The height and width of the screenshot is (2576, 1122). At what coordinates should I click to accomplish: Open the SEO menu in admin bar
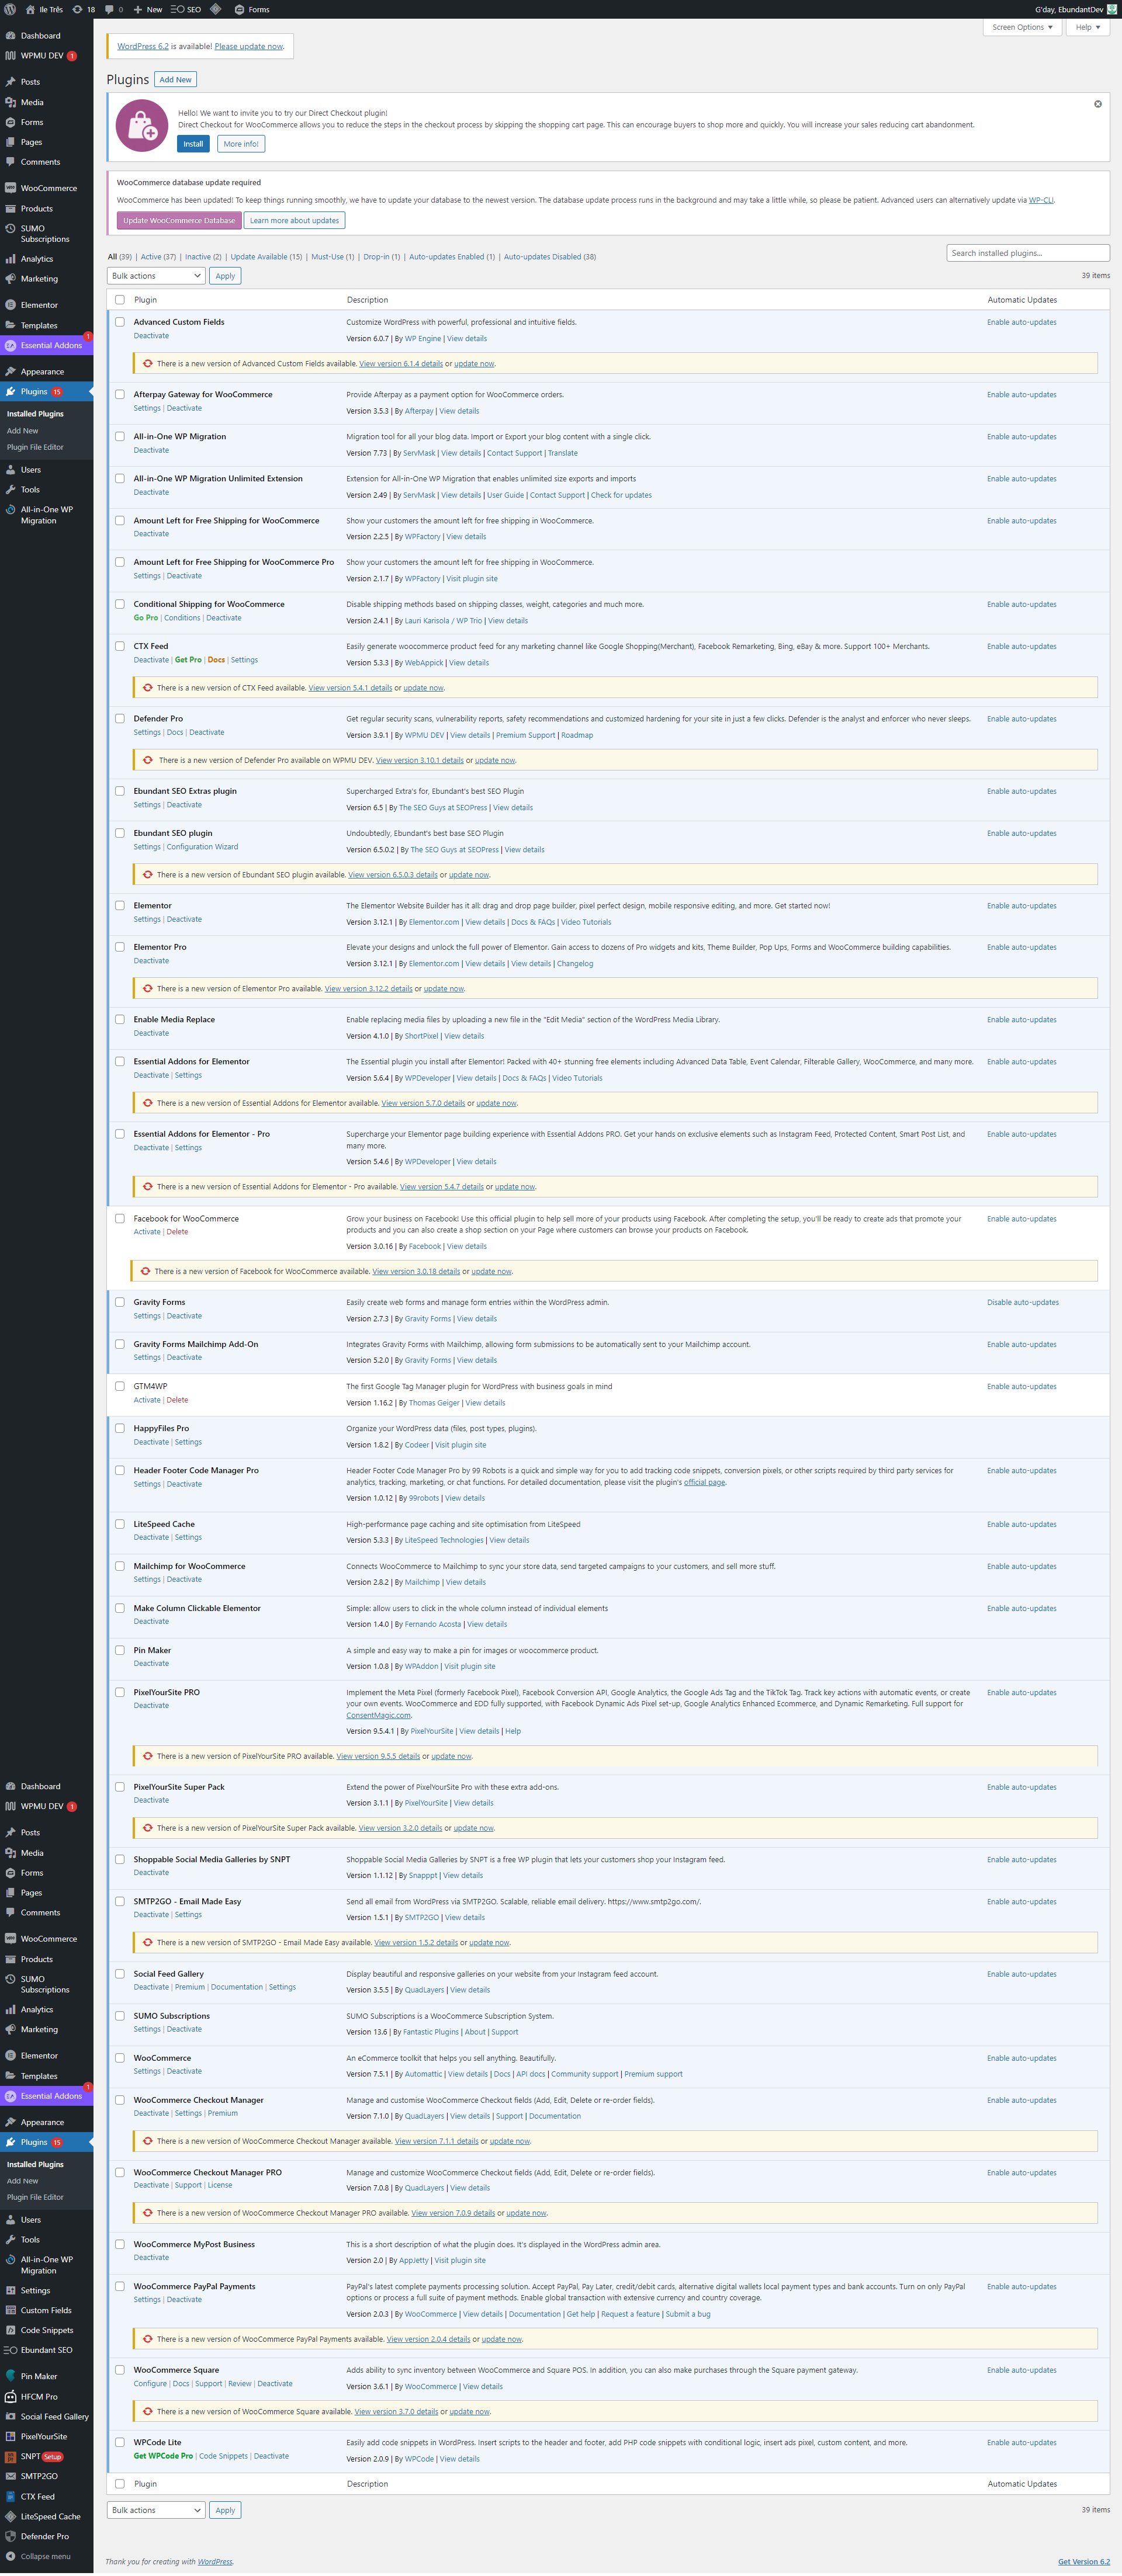coord(186,9)
